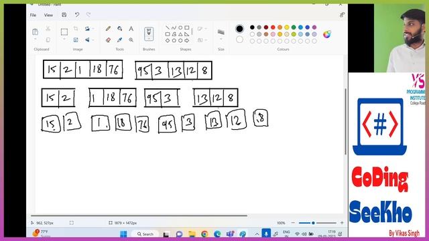Click the vertical canvas scrollbar
Screen dimensions: 429x241
click(x=345, y=122)
